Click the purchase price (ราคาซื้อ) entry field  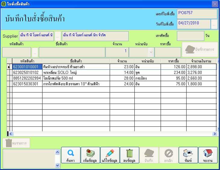click(168, 52)
